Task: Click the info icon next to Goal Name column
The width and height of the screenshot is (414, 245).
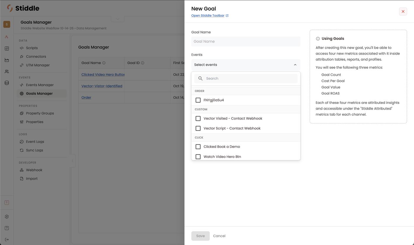Action: (x=104, y=63)
